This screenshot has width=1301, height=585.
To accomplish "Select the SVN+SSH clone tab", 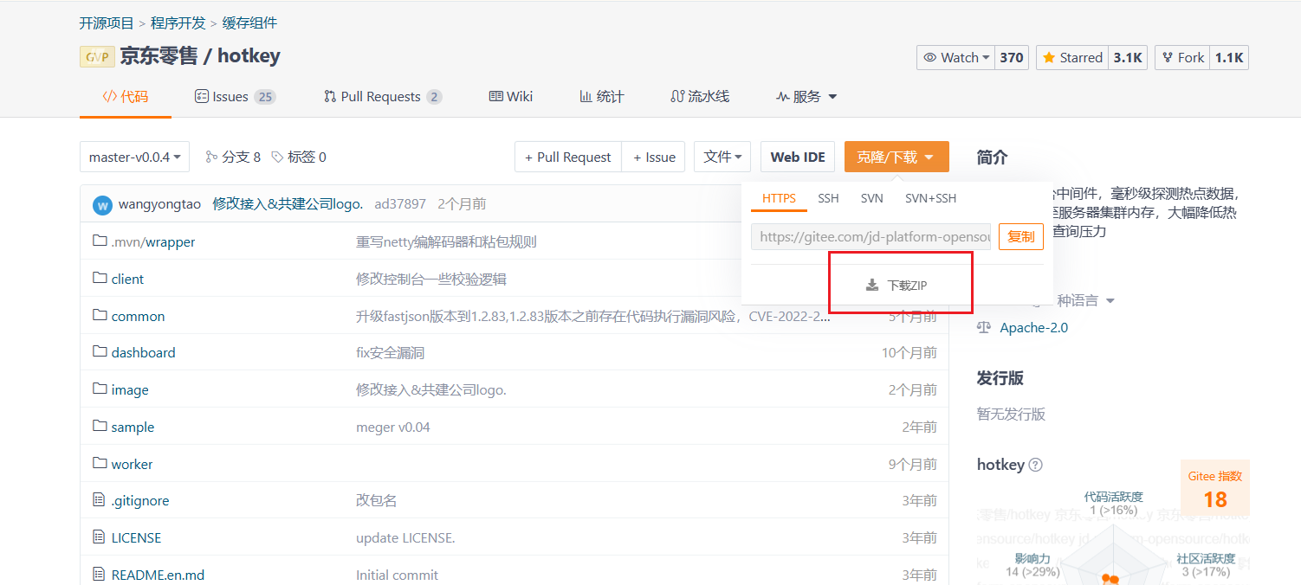I will (x=931, y=198).
